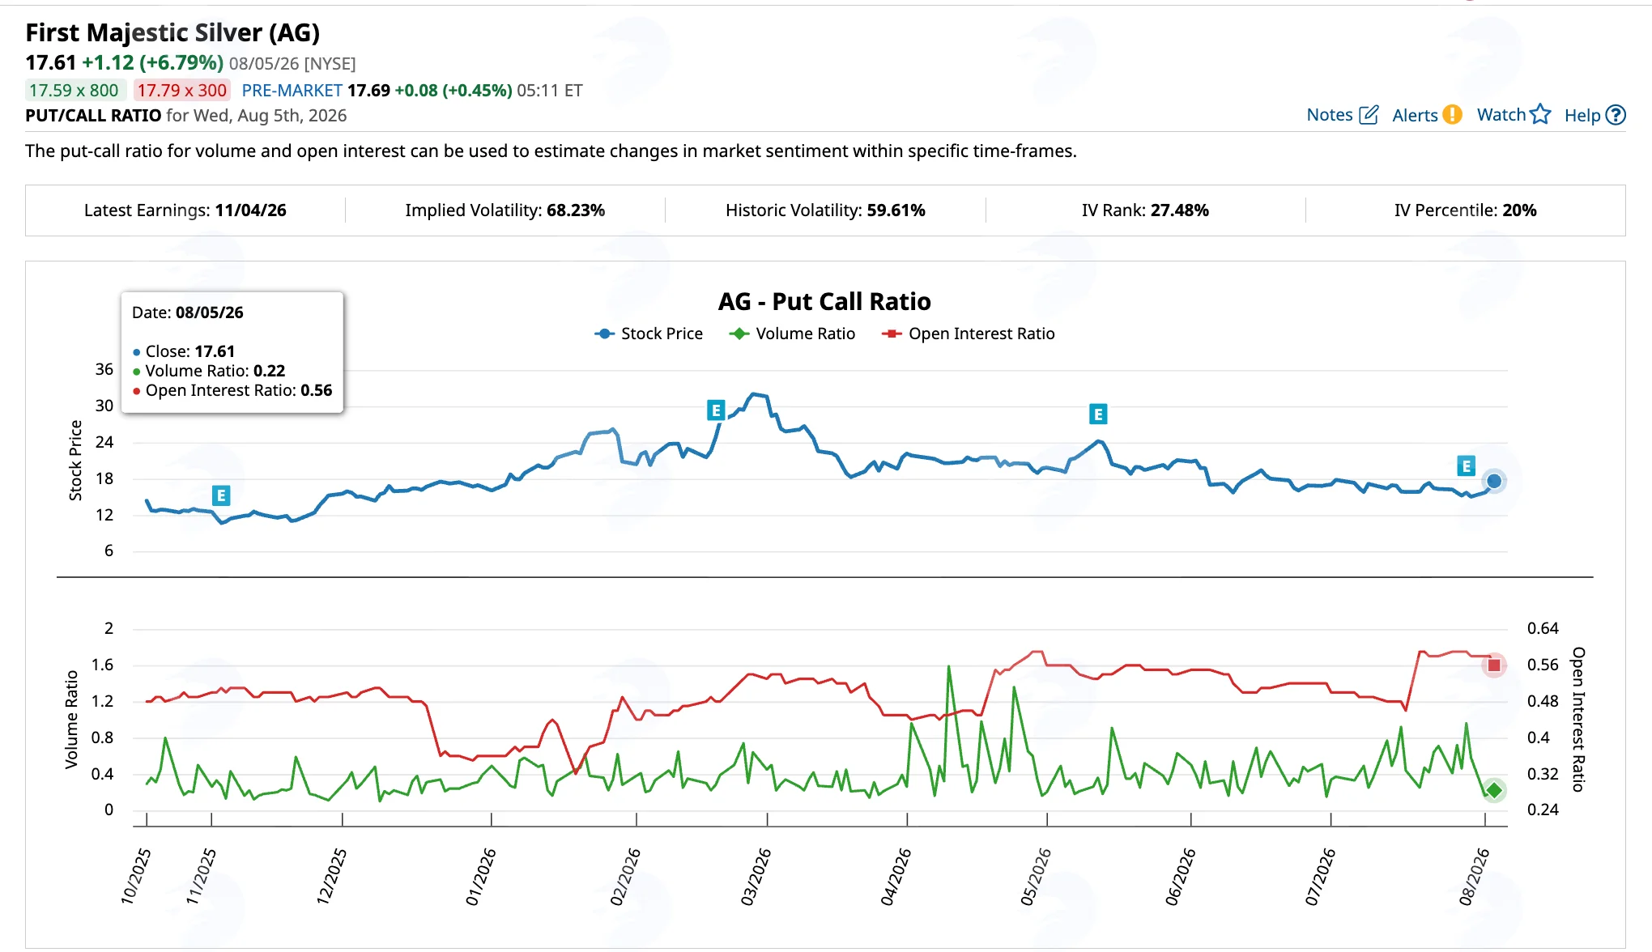Image resolution: width=1652 pixels, height=952 pixels.
Task: Click the '11/2025' x-axis date label
Action: 201,877
